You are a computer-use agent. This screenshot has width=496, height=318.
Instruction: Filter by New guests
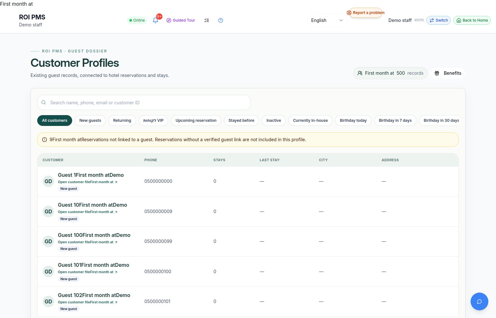[x=90, y=121]
